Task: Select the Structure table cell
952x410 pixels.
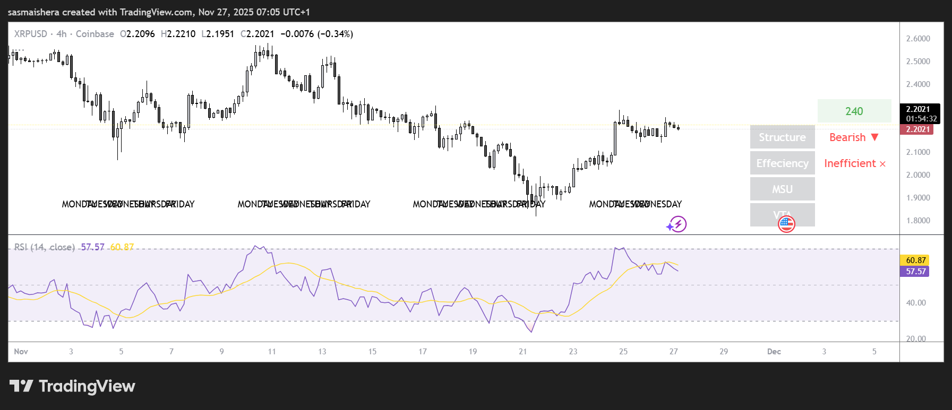Action: [782, 137]
